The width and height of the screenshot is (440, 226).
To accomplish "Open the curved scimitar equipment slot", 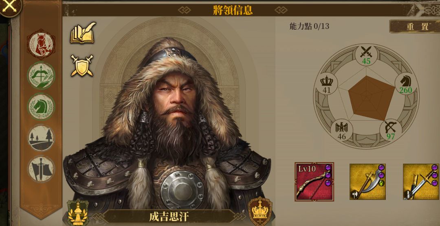I will click(x=367, y=182).
